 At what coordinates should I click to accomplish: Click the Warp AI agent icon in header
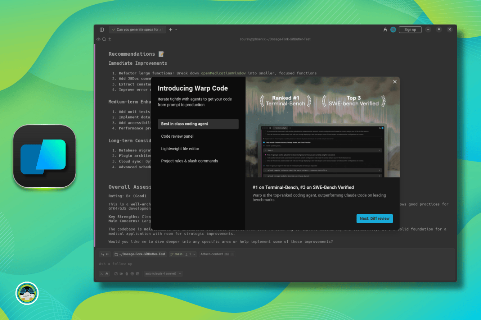[385, 29]
